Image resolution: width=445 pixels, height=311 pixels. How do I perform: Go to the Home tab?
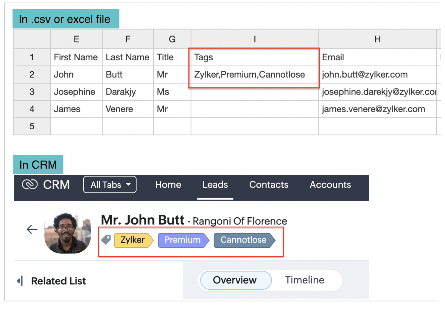(x=168, y=185)
